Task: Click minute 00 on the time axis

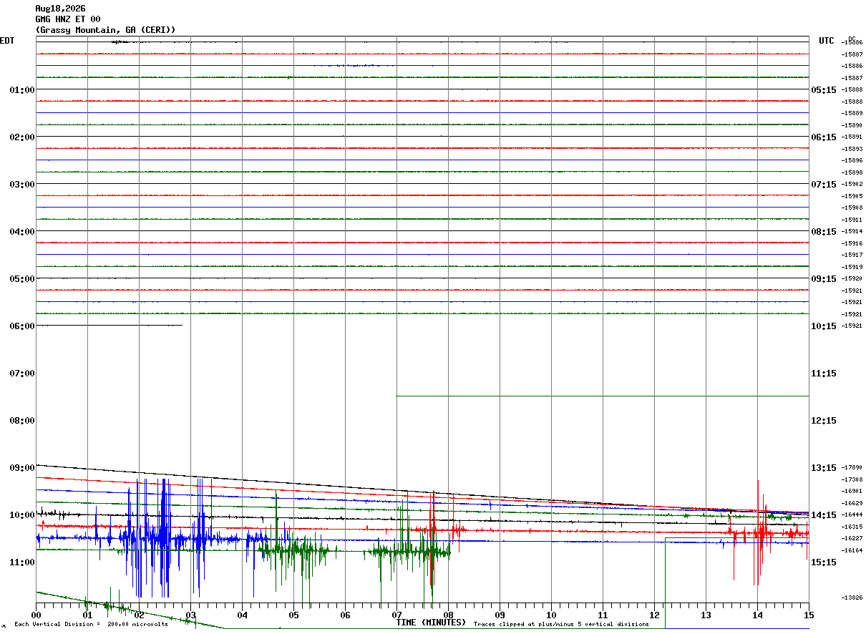Action: [x=37, y=615]
